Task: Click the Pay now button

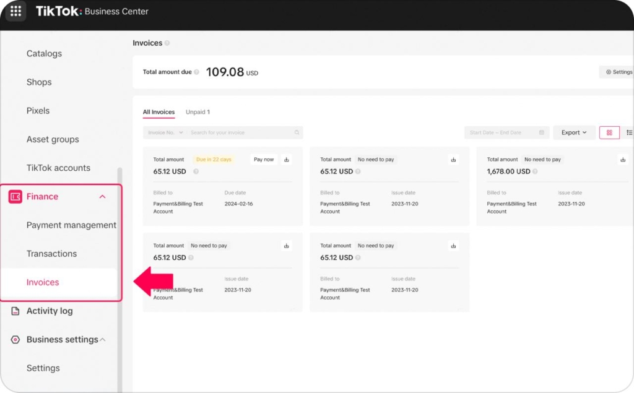Action: click(x=264, y=159)
